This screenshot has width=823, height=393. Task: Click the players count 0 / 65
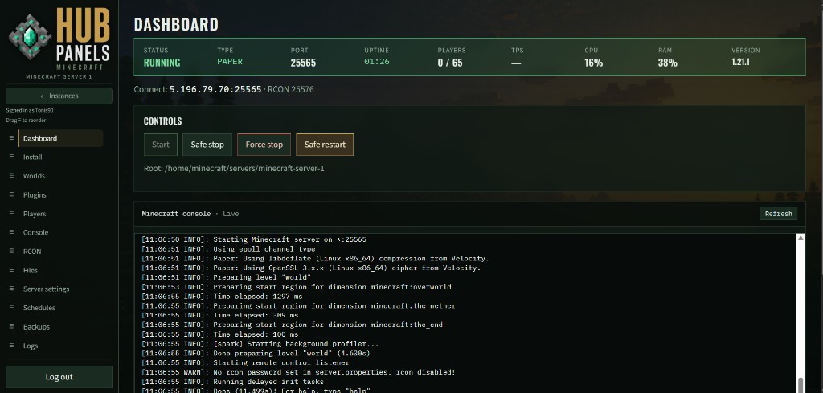point(450,63)
